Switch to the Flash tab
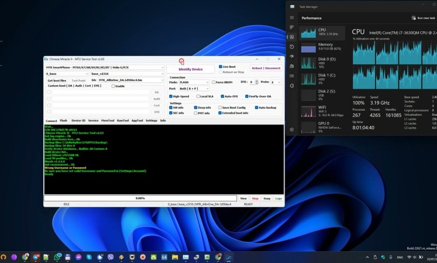Viewport: 437px width, 263px height. [63, 120]
